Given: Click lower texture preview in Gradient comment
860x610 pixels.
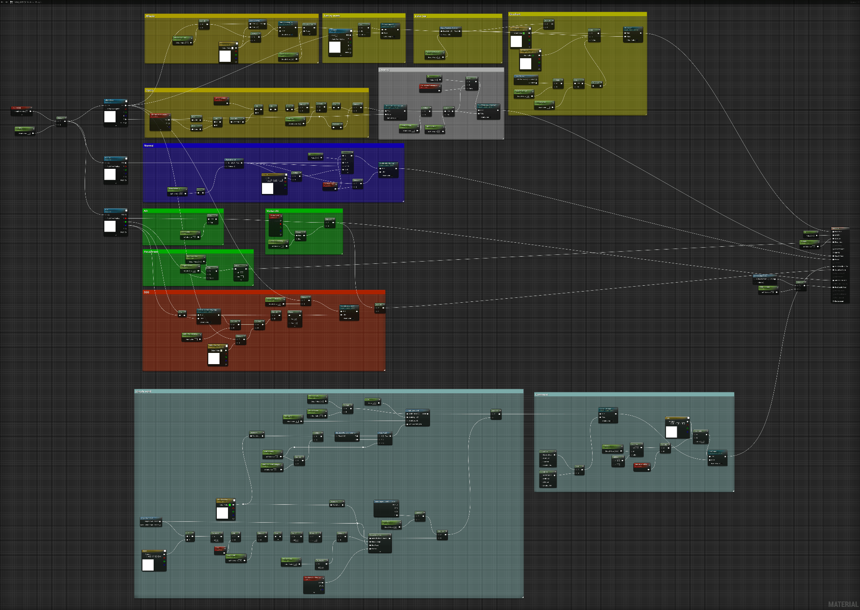Looking at the screenshot, I should click(x=525, y=64).
